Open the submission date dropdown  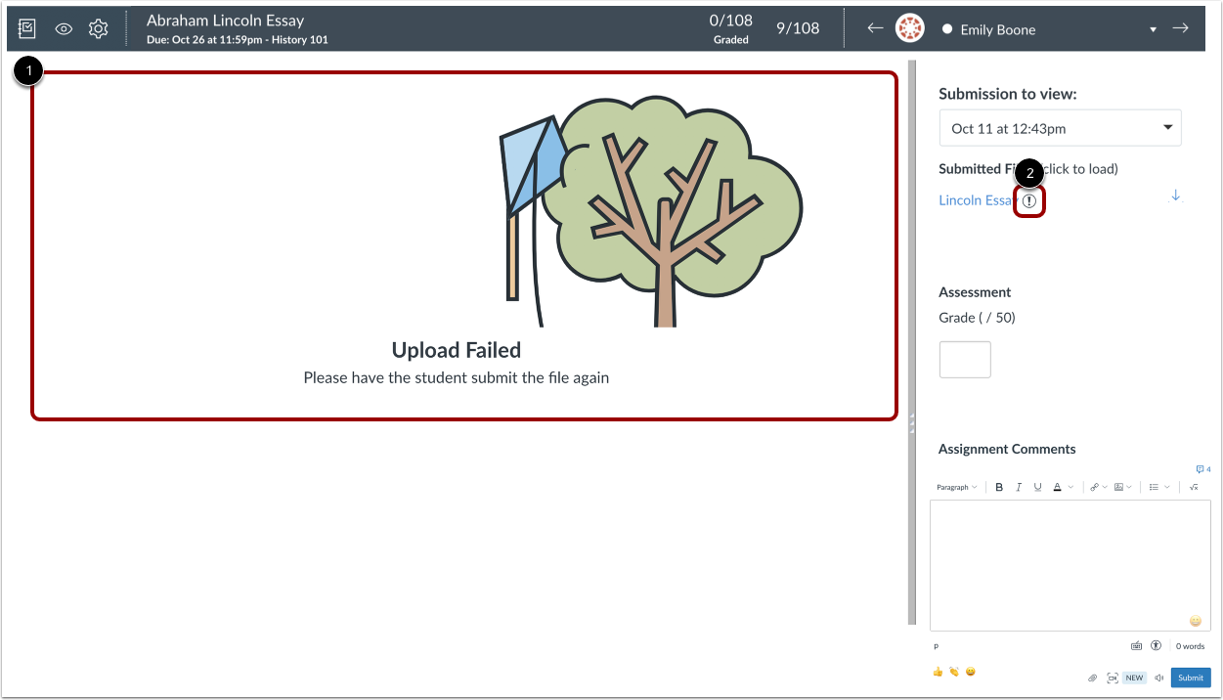1060,128
